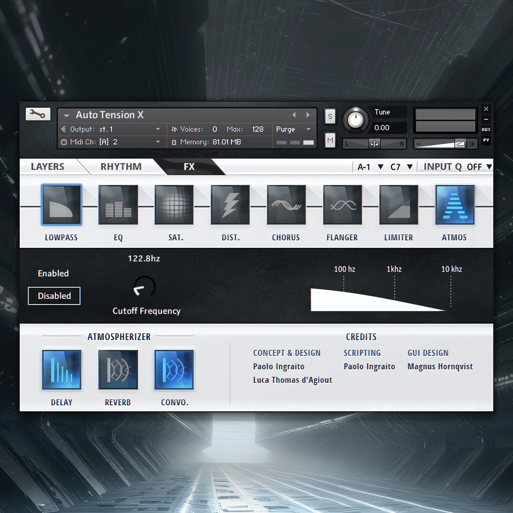Click the Voices count value 0
Screen dimensions: 513x513
pyautogui.click(x=215, y=129)
